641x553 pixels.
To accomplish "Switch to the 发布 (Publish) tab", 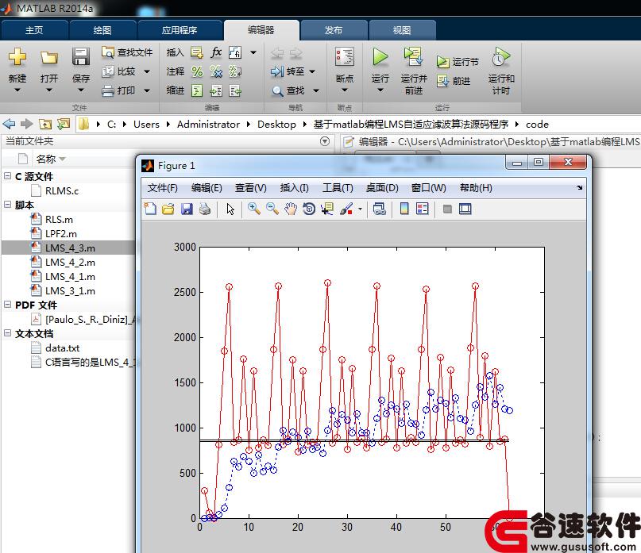I will coord(334,30).
